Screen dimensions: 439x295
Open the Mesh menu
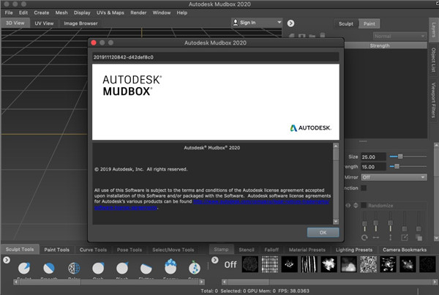[61, 12]
